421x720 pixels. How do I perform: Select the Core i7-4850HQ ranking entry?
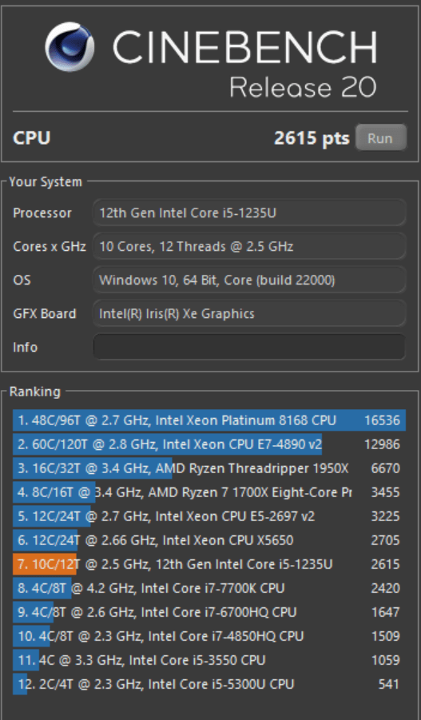tap(209, 636)
